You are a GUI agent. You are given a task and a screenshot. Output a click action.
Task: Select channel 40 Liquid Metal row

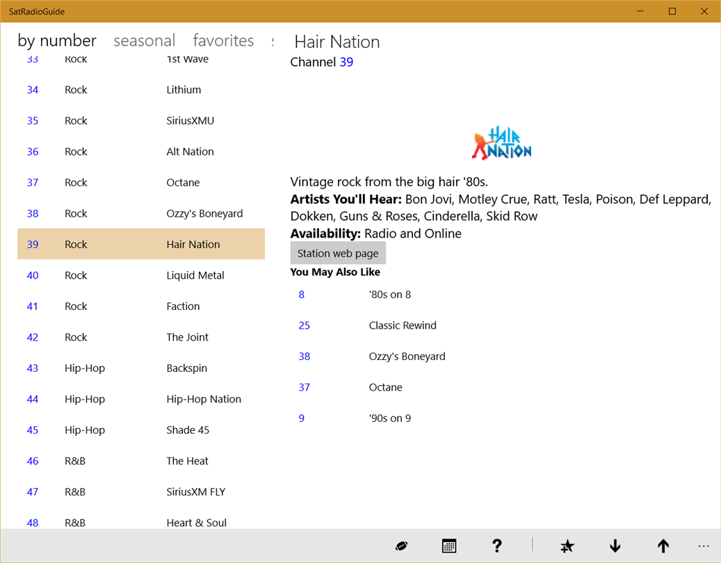[x=141, y=275]
